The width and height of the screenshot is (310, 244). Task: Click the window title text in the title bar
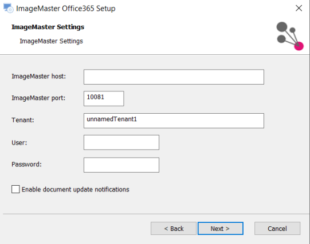coord(66,9)
